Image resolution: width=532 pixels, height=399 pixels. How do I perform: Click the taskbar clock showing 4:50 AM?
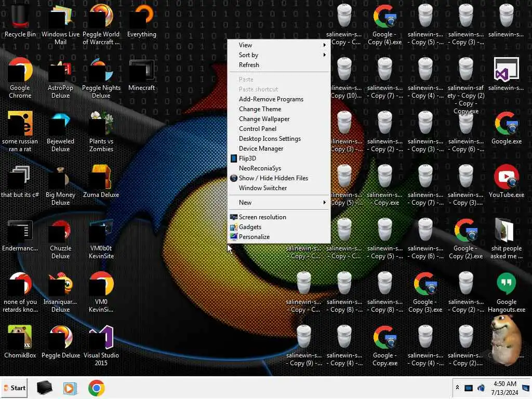click(504, 388)
